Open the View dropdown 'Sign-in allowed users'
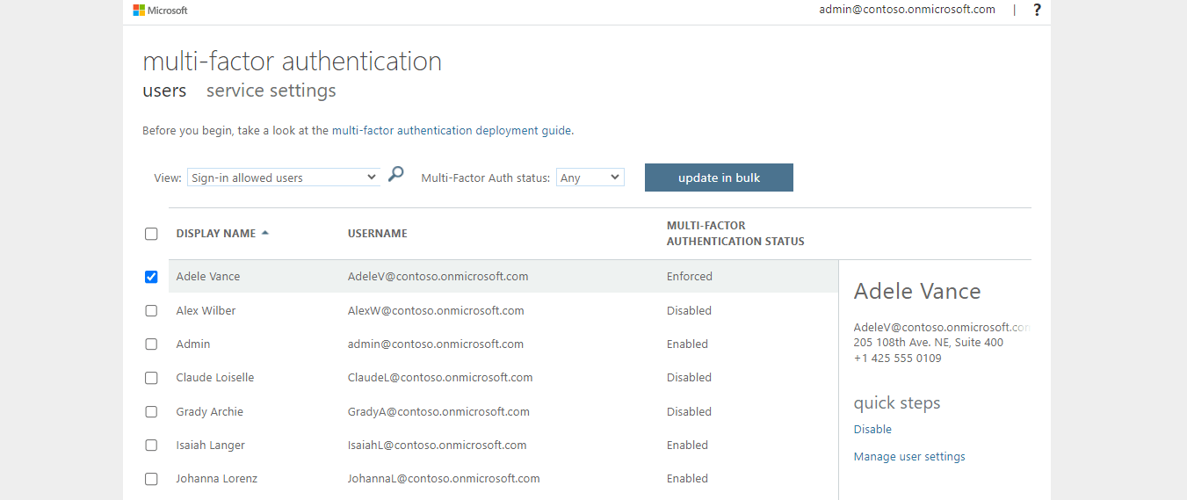This screenshot has width=1187, height=500. click(284, 178)
